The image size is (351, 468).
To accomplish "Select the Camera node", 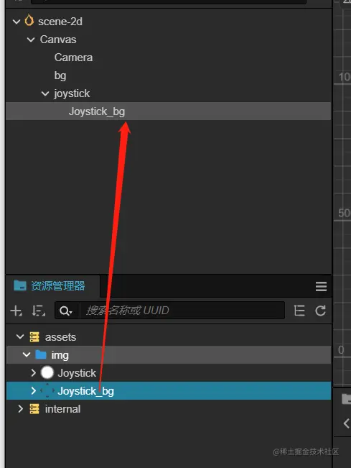I will (73, 58).
